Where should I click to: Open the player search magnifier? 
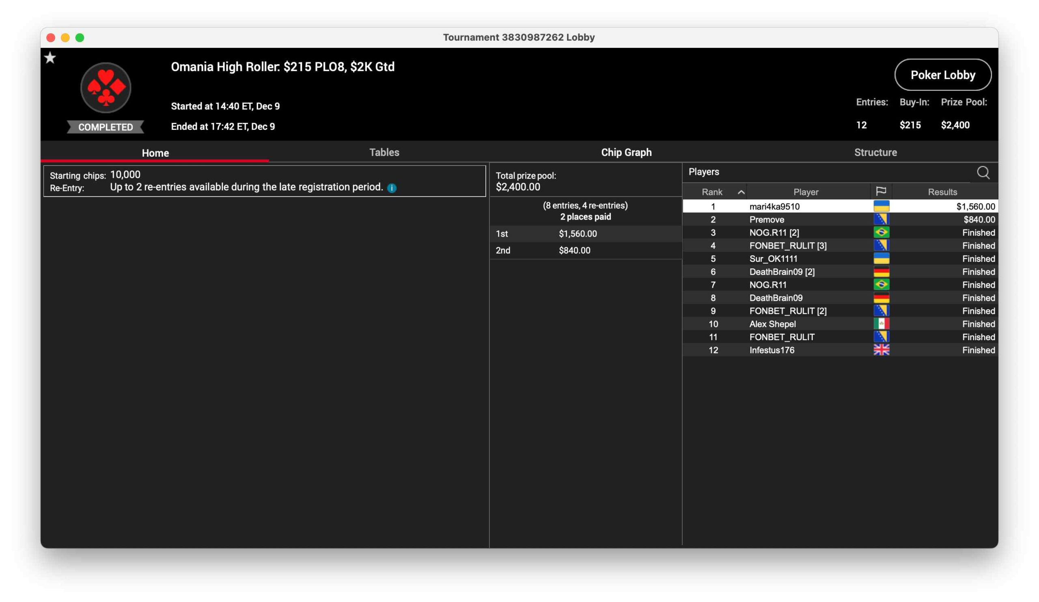[983, 173]
